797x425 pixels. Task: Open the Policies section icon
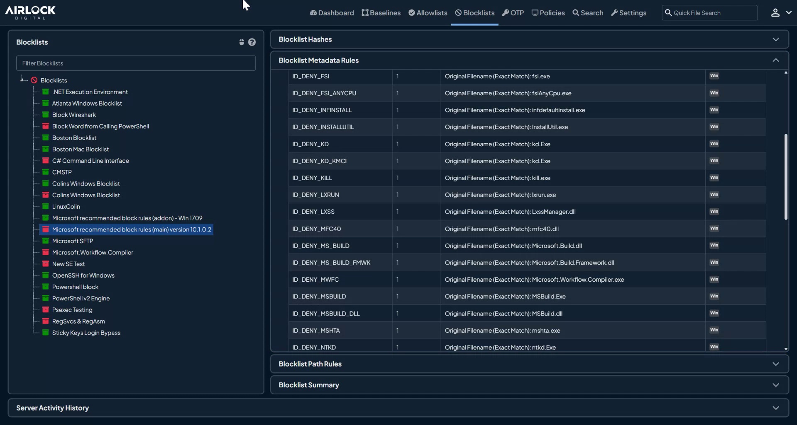[x=535, y=13]
